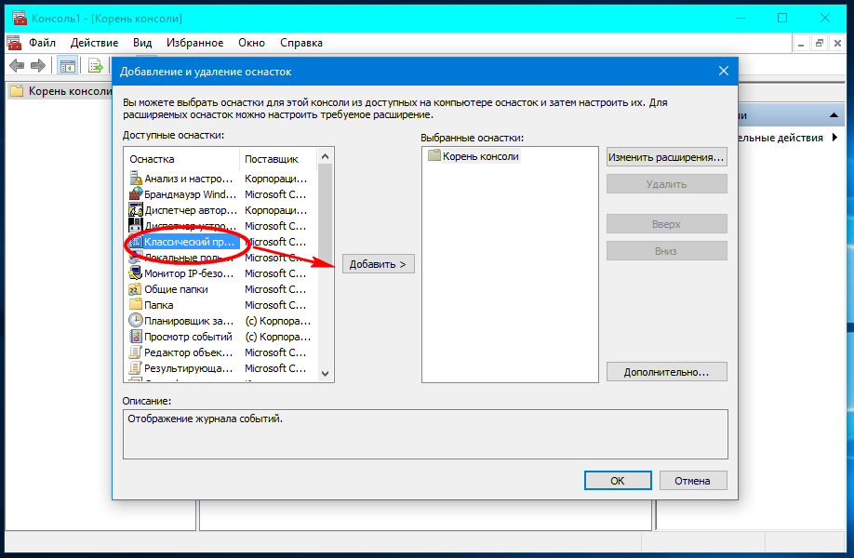854x558 pixels.
Task: Click the show/hide console tree toolbar icon
Action: click(67, 65)
